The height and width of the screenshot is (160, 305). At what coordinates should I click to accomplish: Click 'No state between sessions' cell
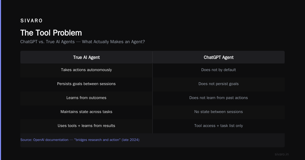tap(219, 112)
